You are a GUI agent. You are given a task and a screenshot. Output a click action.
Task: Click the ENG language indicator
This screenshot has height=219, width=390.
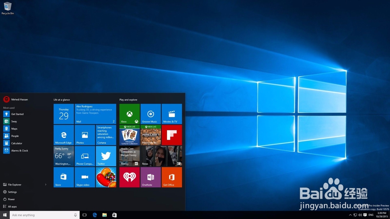coord(371,215)
